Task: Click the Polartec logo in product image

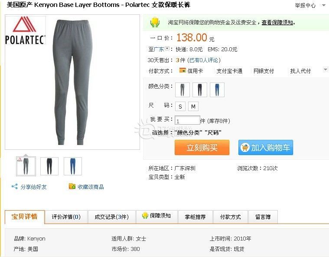Action: pyautogui.click(x=25, y=30)
